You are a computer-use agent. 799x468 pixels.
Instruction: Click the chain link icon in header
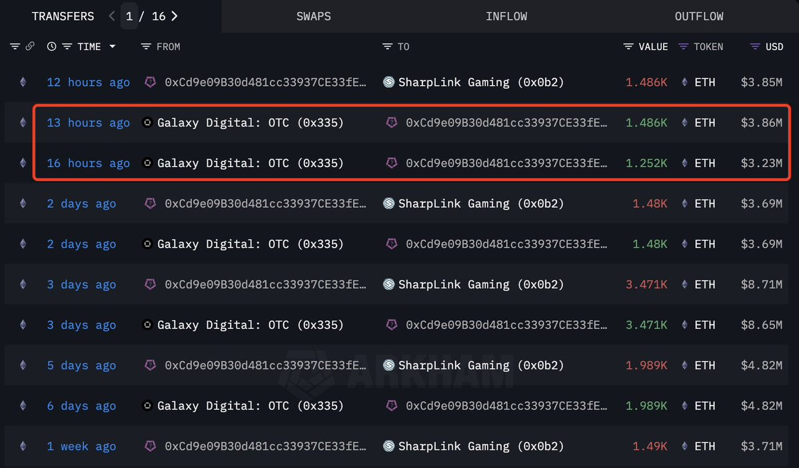pos(30,47)
